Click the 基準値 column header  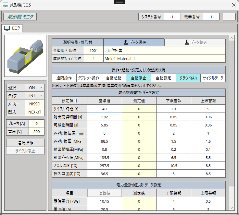pyautogui.click(x=105, y=101)
